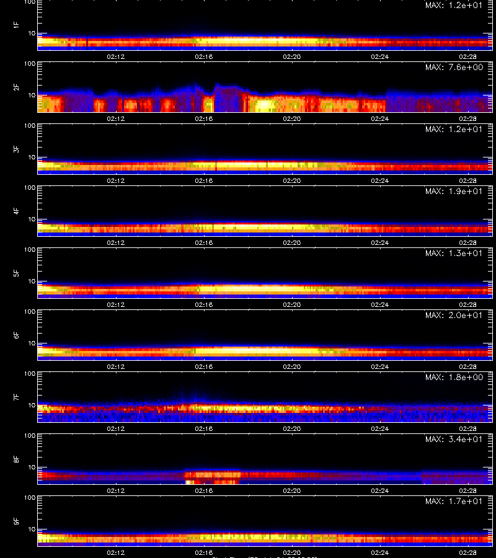Click the 100 y-axis label of the 2F panel
This screenshot has height=558, width=496.
[x=30, y=64]
